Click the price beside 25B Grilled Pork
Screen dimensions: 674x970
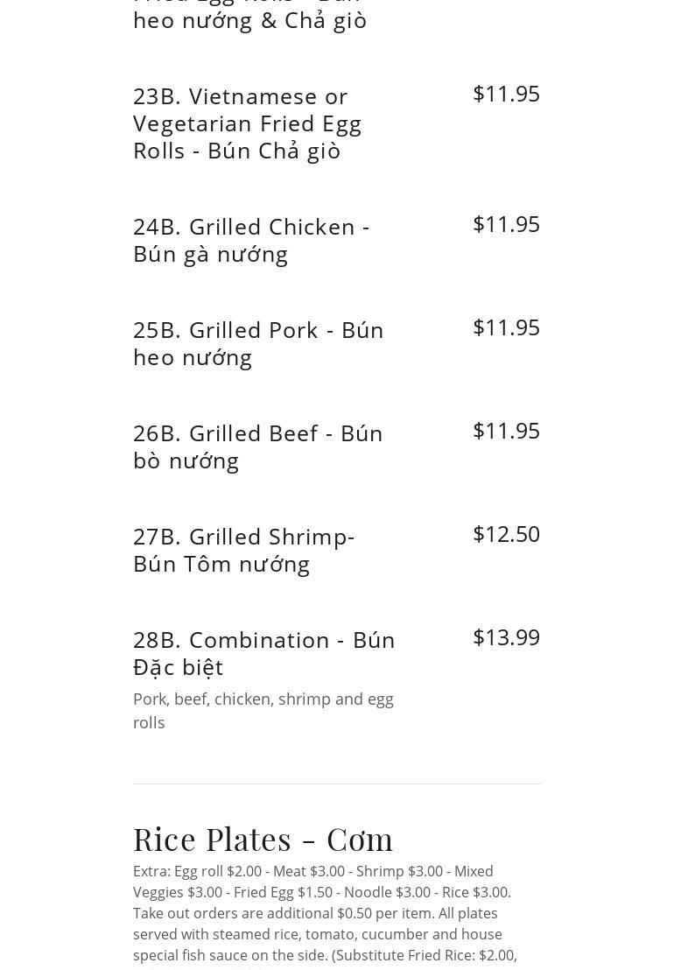[506, 327]
